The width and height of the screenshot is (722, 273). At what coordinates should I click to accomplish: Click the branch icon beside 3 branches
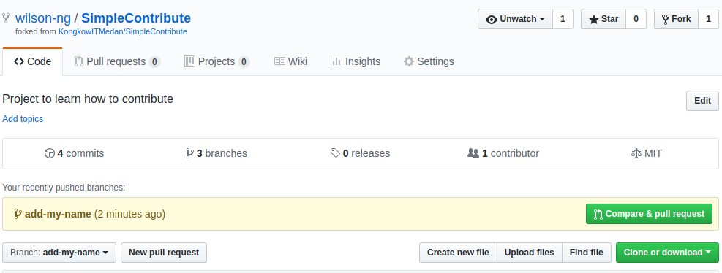click(189, 153)
